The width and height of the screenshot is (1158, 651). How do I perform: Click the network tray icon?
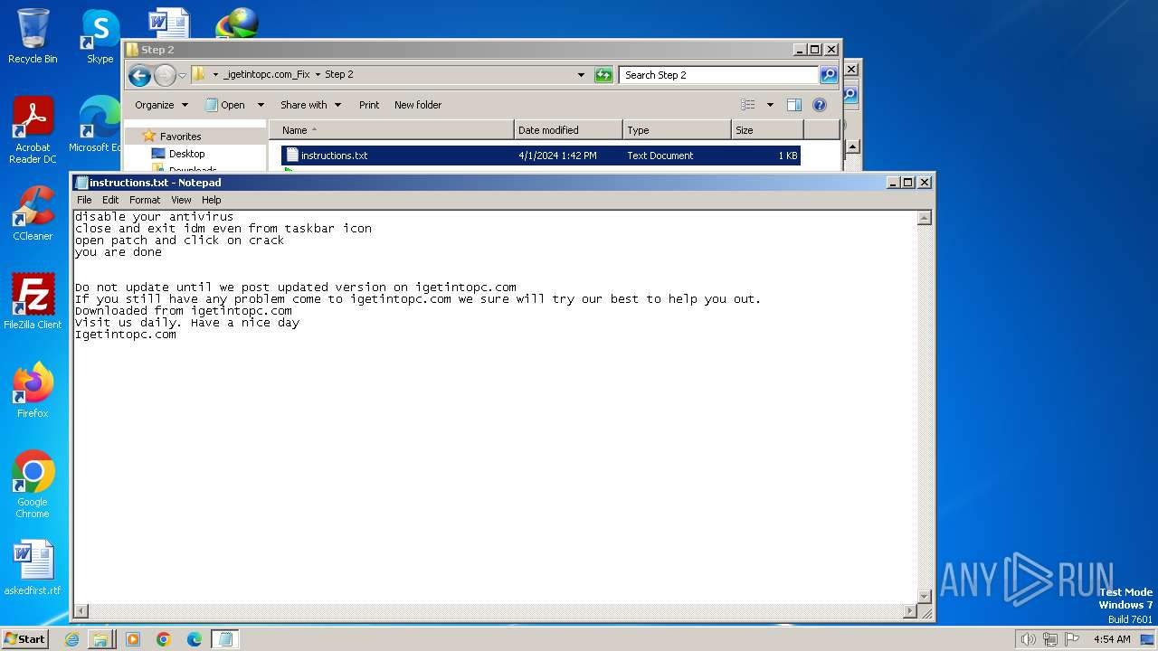(x=1050, y=639)
